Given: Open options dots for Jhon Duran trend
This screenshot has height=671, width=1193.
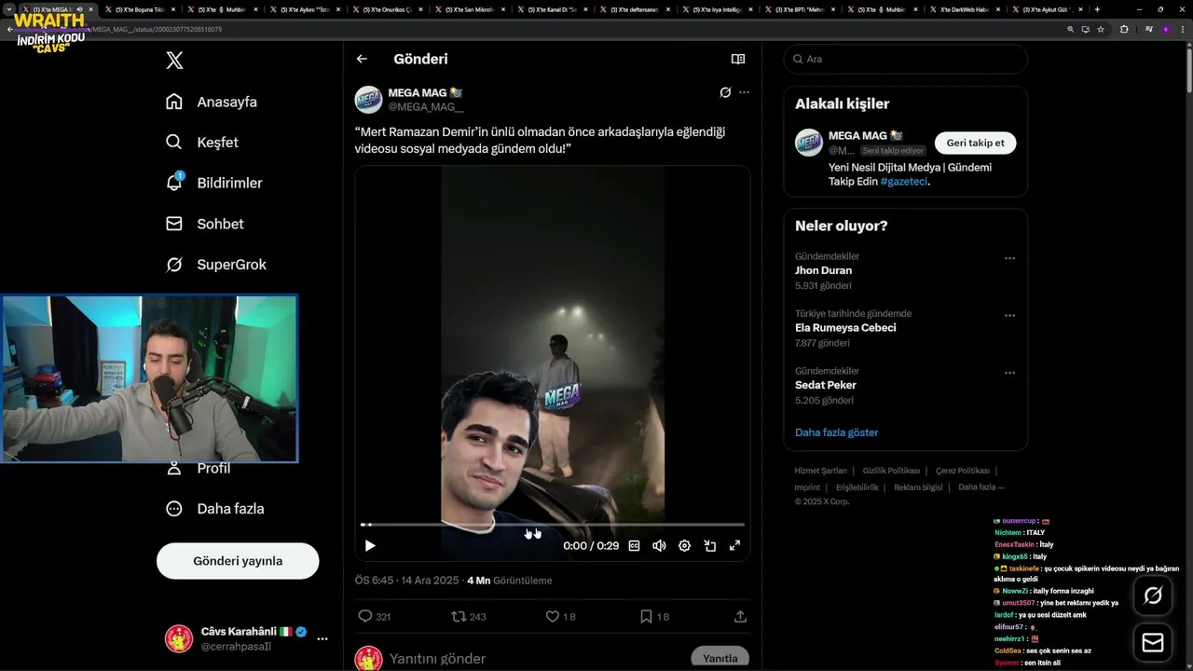Looking at the screenshot, I should click(x=1009, y=258).
